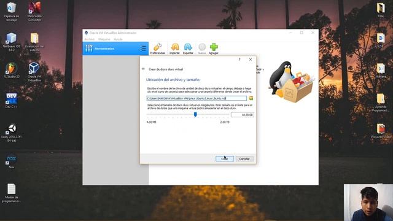Click the 4.00 MB minimum size label
The width and height of the screenshot is (393, 221).
click(152, 122)
